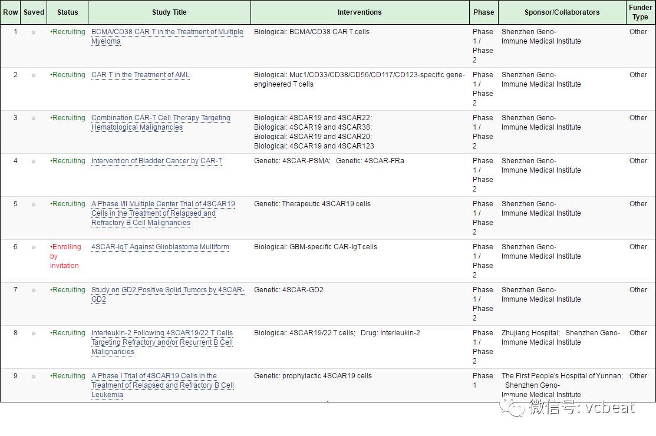Screen dimensions: 656x436
Task: Select the Phase 1 cell in row 9
Action: tap(483, 381)
